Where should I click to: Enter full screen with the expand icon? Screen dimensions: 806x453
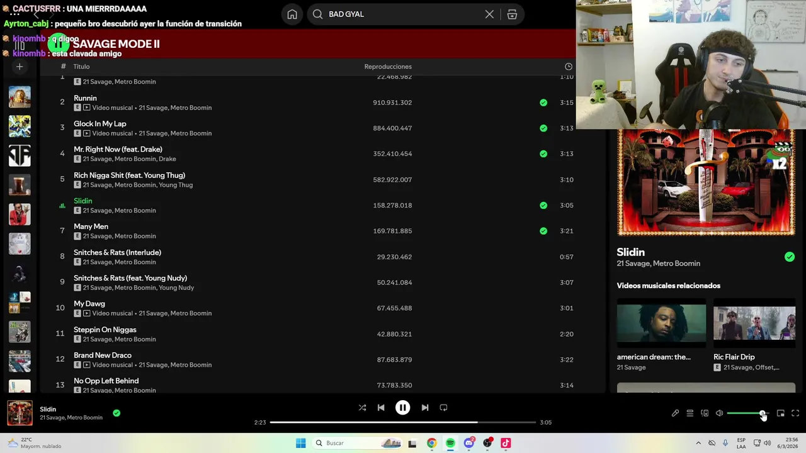pyautogui.click(x=795, y=413)
